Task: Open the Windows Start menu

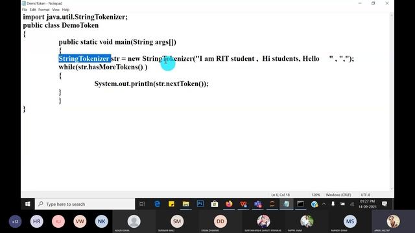Action: coord(27,204)
